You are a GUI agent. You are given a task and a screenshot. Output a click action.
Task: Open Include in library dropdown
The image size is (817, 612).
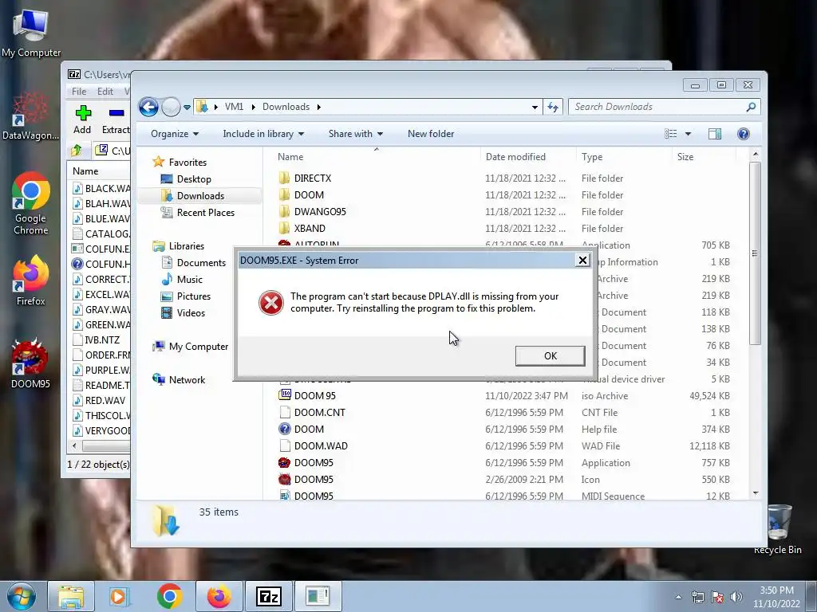263,134
